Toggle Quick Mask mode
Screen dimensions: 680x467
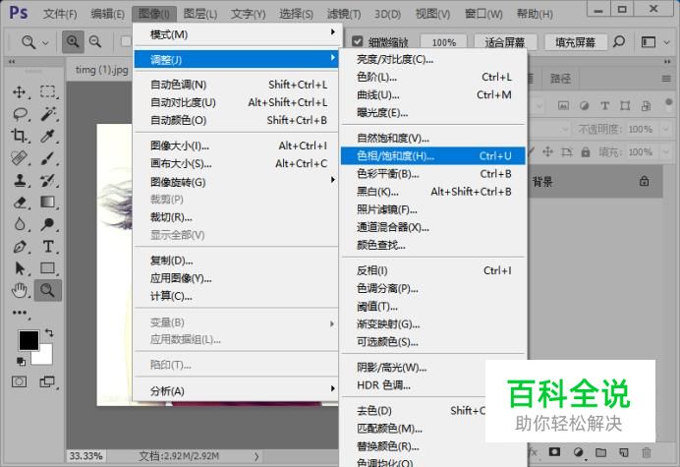point(19,381)
